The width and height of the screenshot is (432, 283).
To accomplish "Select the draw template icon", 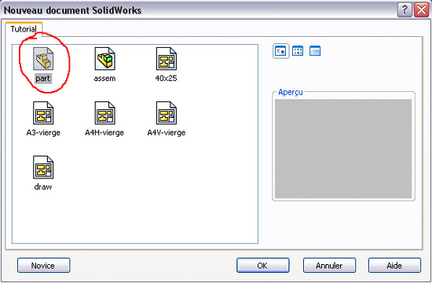I will 43,167.
